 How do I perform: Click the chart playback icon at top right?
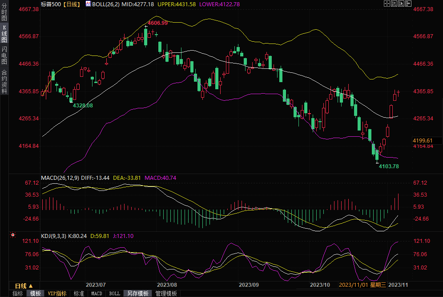(x=401, y=4)
